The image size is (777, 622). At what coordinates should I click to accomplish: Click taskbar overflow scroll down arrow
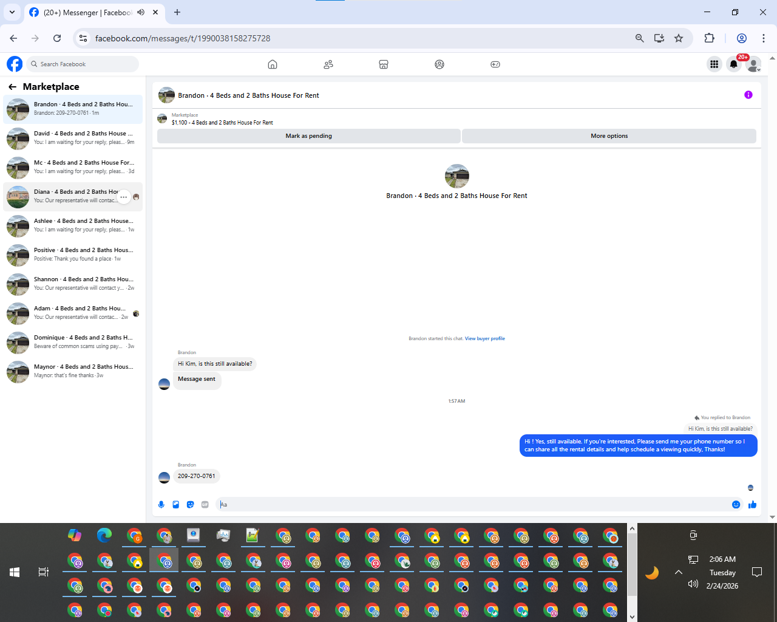632,617
